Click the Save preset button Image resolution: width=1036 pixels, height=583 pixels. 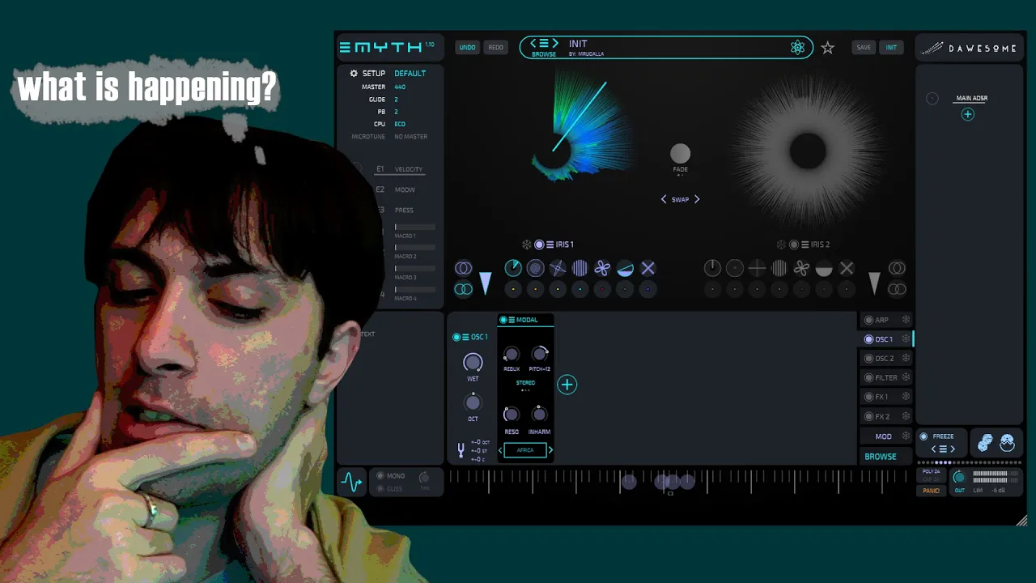click(x=864, y=48)
